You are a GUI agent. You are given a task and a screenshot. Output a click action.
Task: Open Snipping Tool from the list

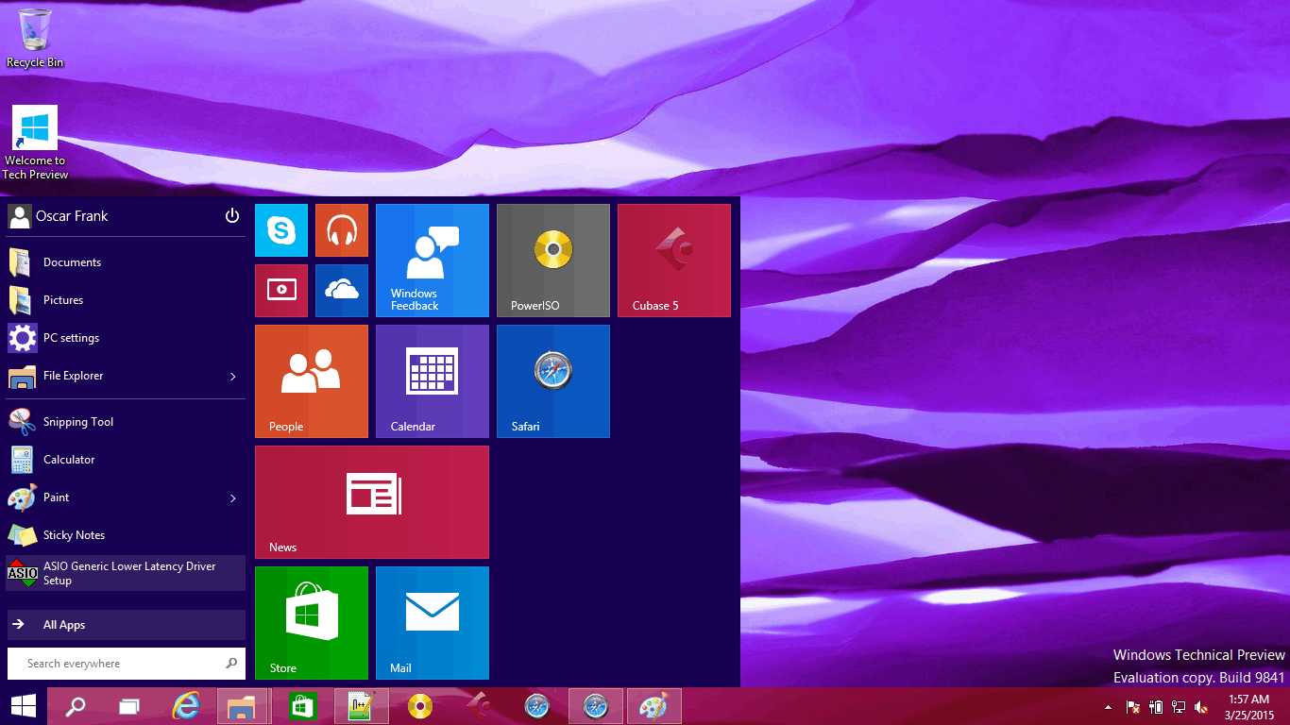pos(77,422)
